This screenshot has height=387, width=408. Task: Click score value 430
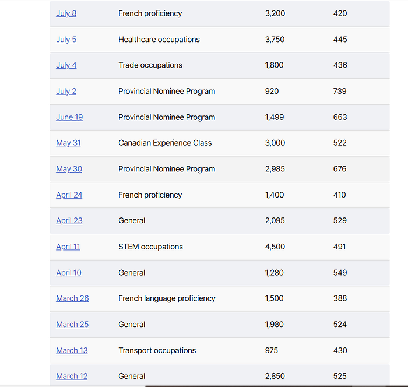pos(340,350)
